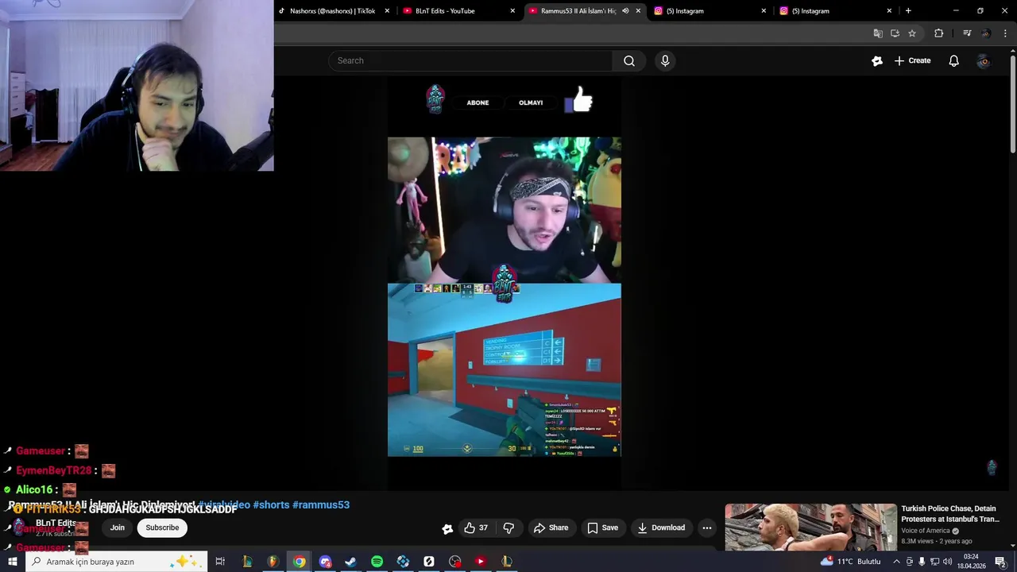This screenshot has height=572, width=1017.
Task: Click the Share button
Action: (551, 528)
